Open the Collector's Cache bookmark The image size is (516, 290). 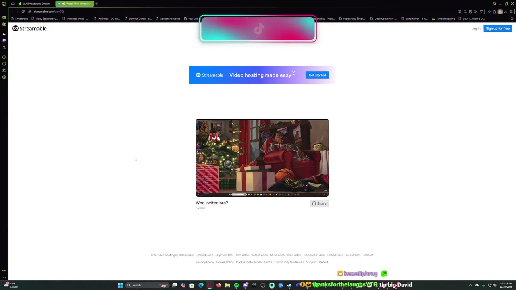[x=168, y=19]
